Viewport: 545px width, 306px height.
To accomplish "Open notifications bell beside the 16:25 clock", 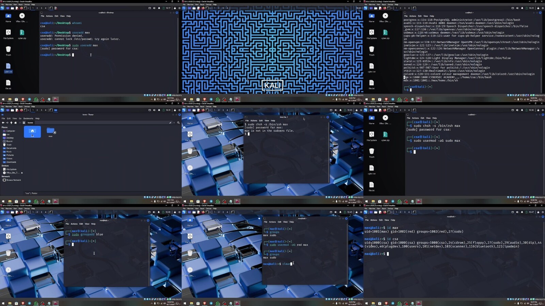I will click(x=522, y=8).
